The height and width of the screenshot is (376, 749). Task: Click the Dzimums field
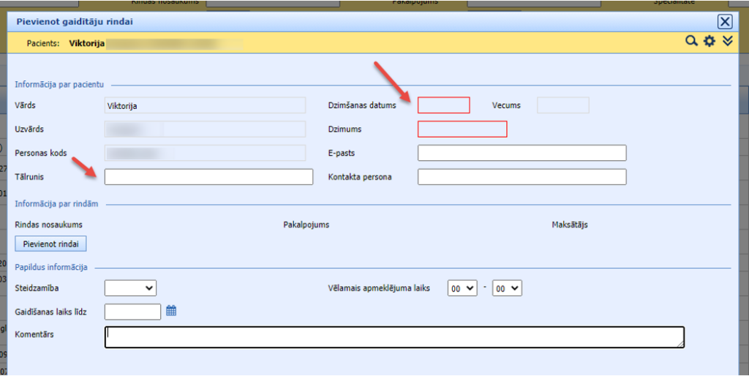(462, 129)
